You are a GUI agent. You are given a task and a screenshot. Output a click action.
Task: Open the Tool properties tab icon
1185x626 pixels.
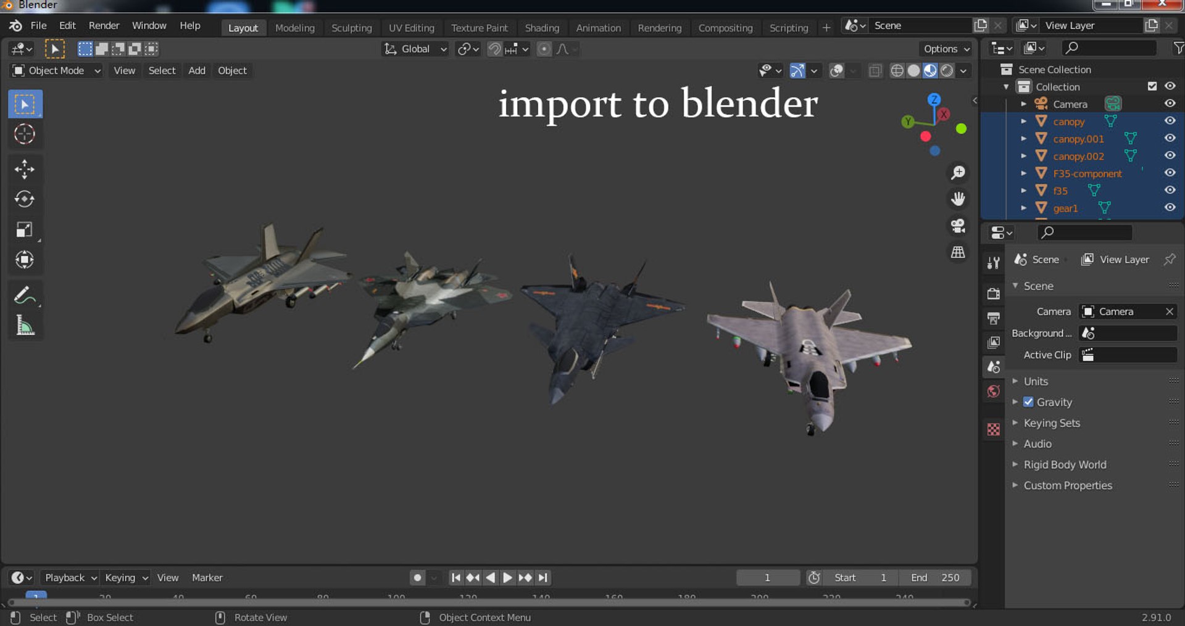click(993, 263)
